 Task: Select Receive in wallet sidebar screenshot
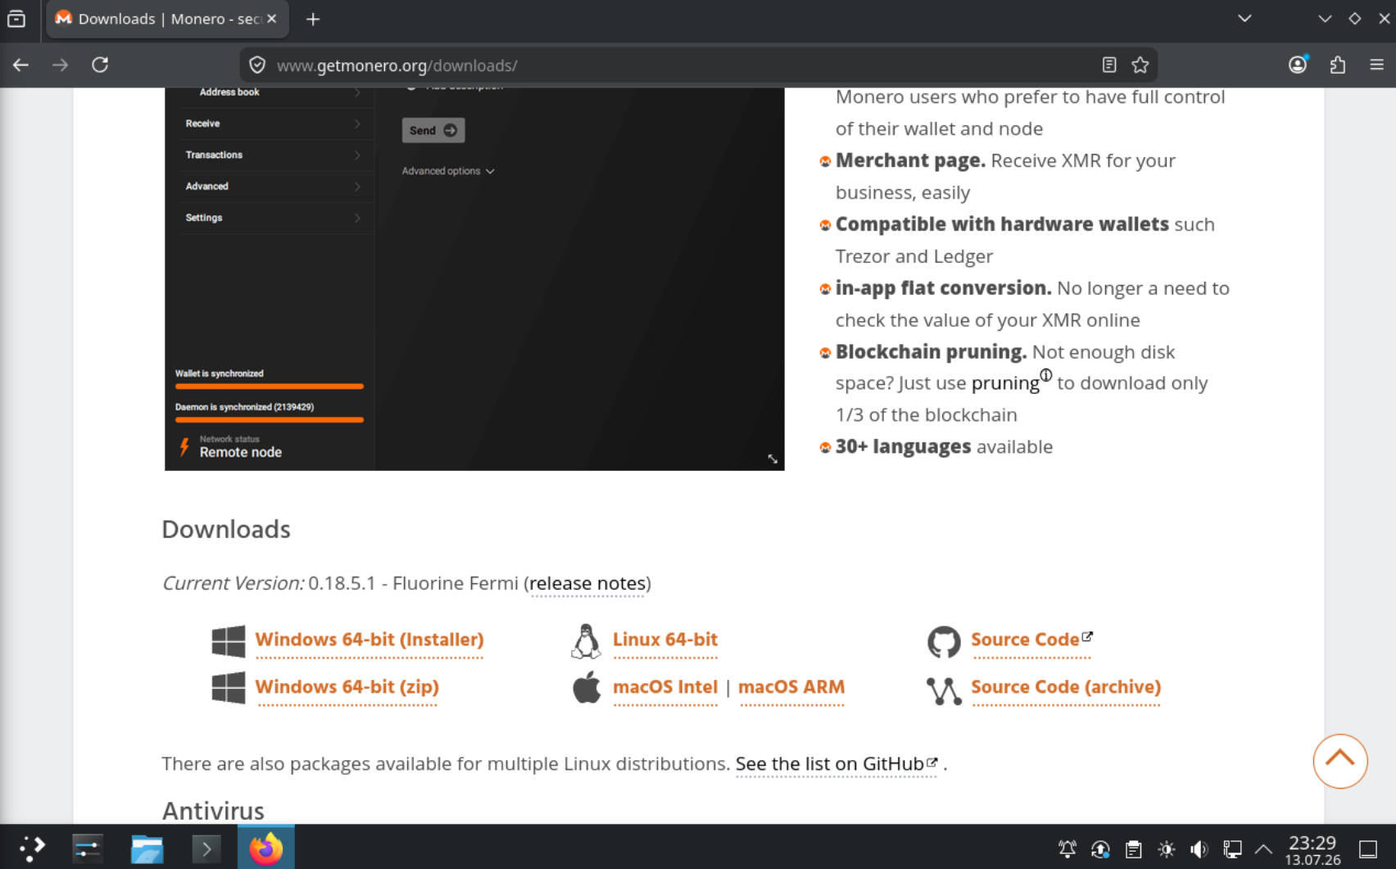[x=202, y=124]
